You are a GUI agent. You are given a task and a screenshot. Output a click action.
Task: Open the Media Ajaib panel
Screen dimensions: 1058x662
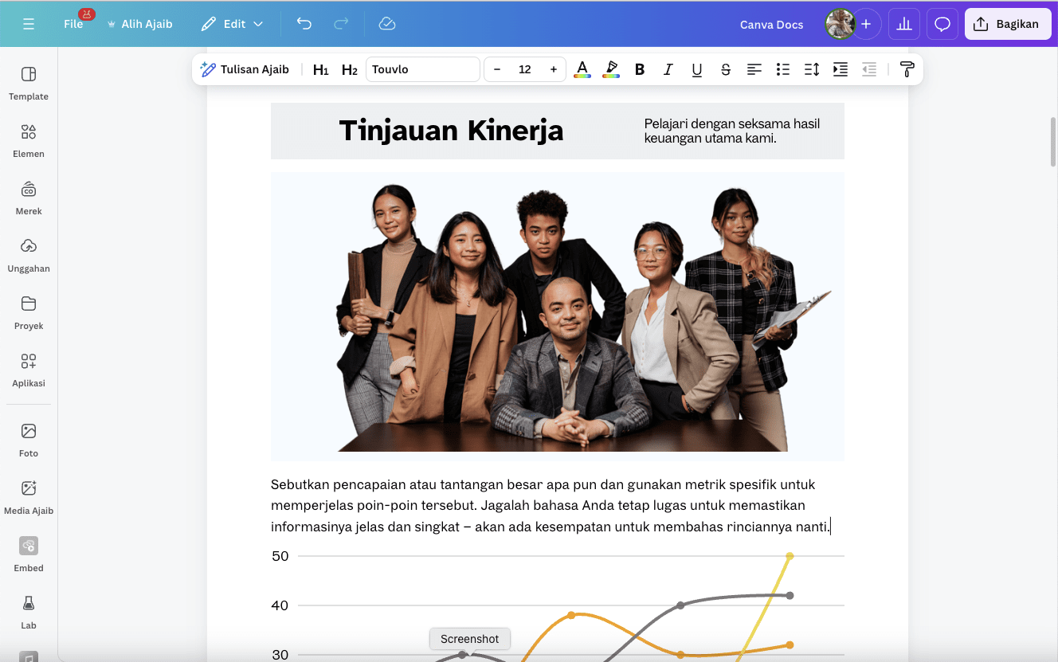point(29,497)
